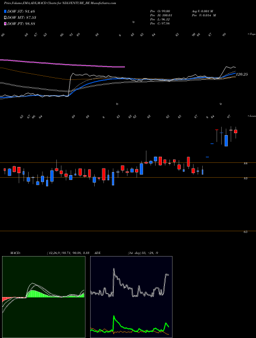
Task: Select the 'DOW ST: 91.48' legend label
Action: [21, 11]
